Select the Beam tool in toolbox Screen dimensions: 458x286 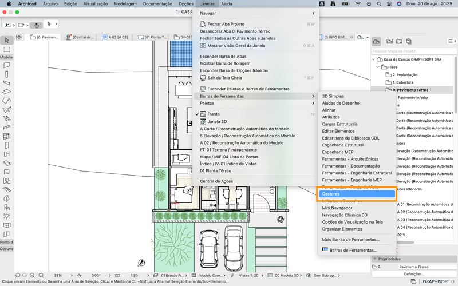coord(7,83)
